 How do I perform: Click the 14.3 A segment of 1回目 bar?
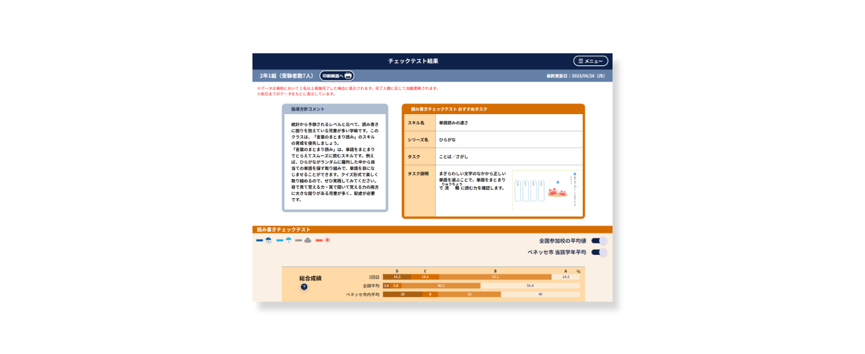tap(566, 277)
